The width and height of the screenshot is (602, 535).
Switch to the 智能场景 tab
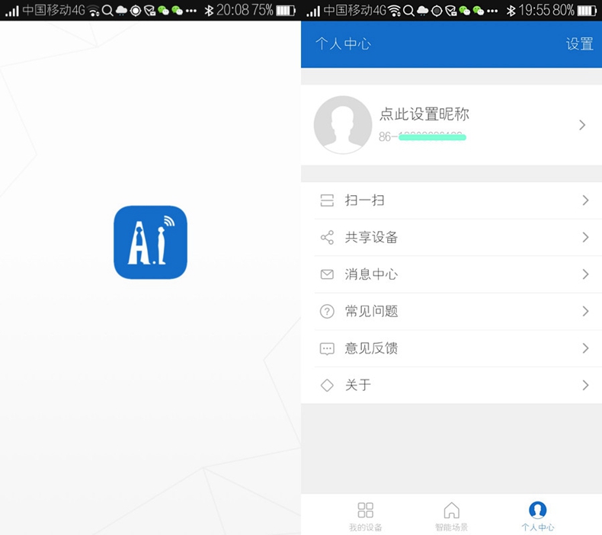pos(451,516)
